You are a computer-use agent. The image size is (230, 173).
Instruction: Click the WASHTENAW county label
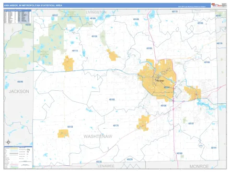tap(98, 136)
